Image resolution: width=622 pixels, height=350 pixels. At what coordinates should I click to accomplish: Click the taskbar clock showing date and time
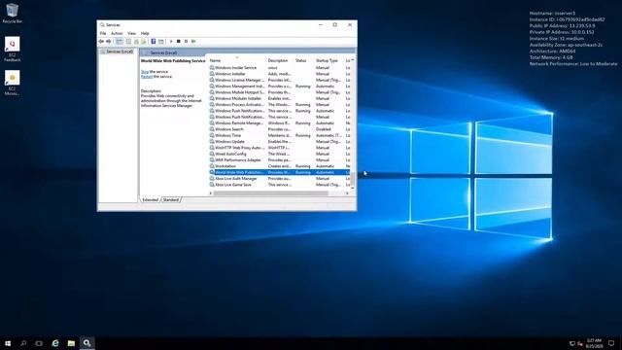[x=594, y=343]
